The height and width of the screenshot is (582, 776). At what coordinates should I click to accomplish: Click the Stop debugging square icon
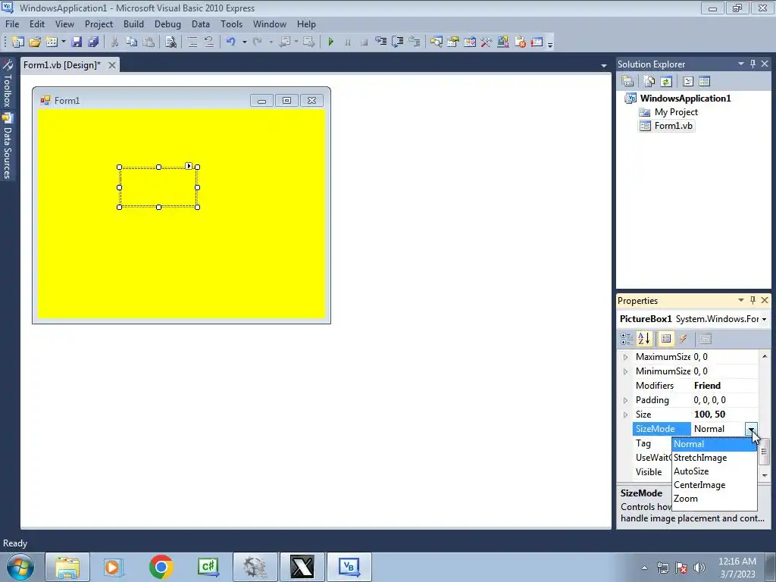pos(365,42)
